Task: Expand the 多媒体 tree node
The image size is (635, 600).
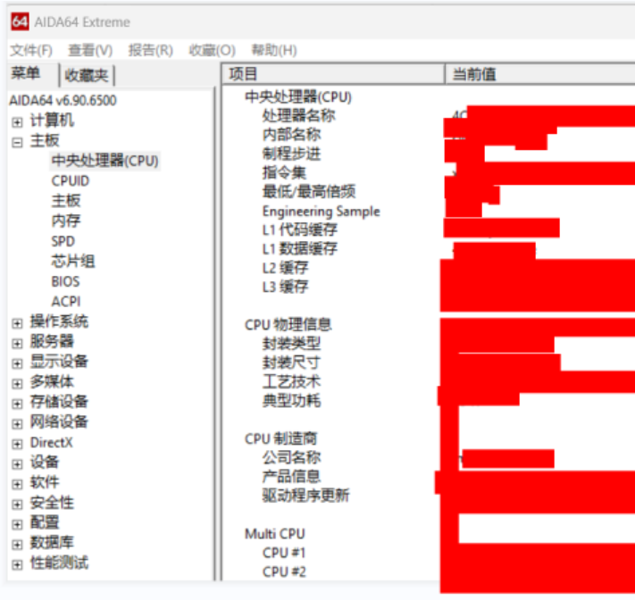Action: point(17,383)
